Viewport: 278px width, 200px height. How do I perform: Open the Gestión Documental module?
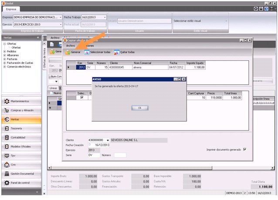click(22, 174)
